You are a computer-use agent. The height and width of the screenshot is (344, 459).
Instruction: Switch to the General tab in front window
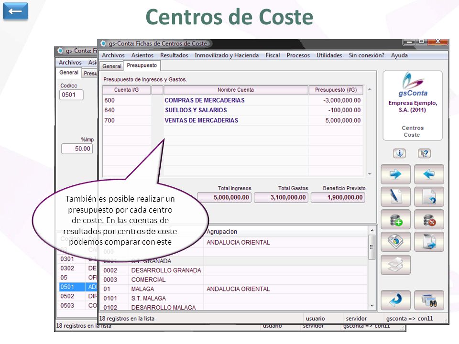[x=111, y=66]
